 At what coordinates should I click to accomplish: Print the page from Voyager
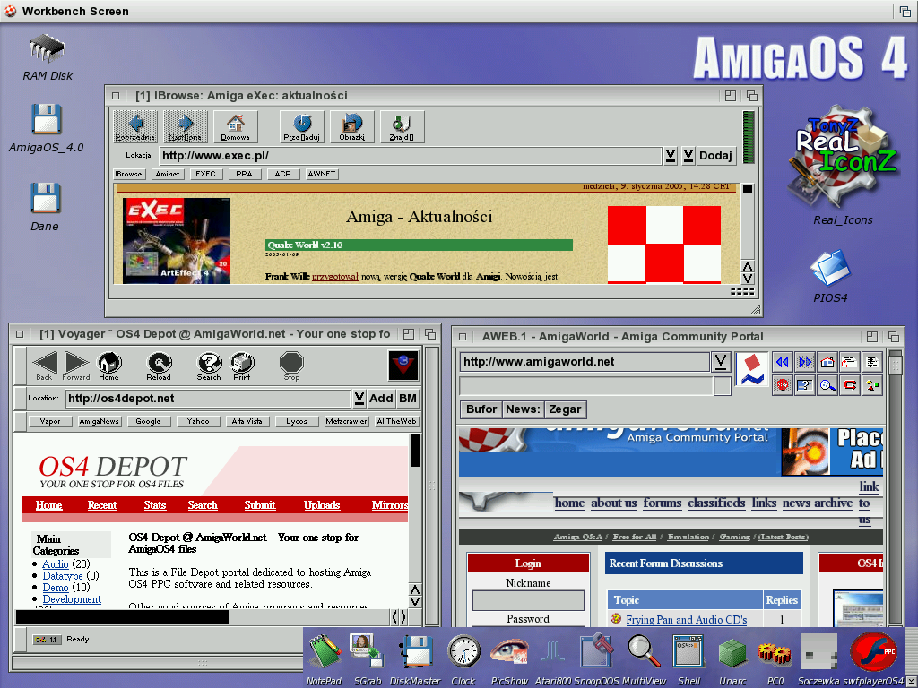click(x=242, y=366)
